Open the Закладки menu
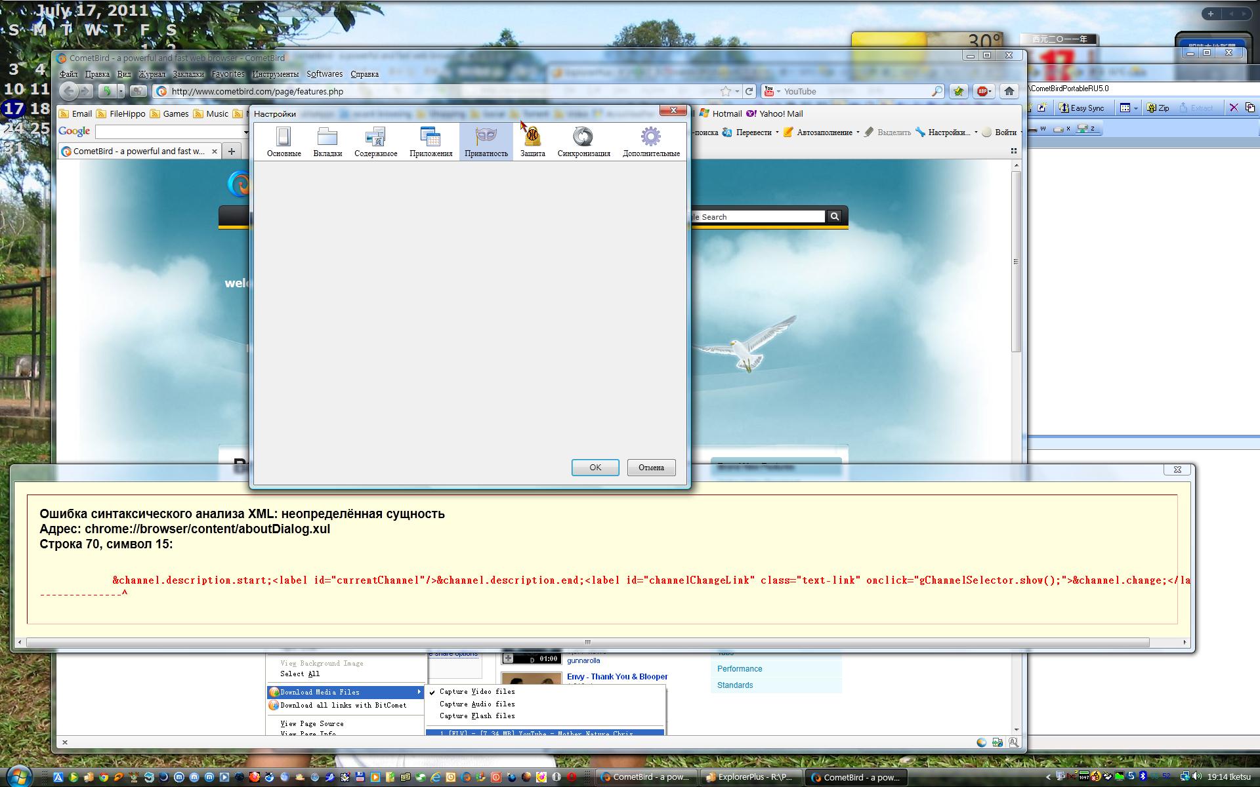 click(188, 74)
